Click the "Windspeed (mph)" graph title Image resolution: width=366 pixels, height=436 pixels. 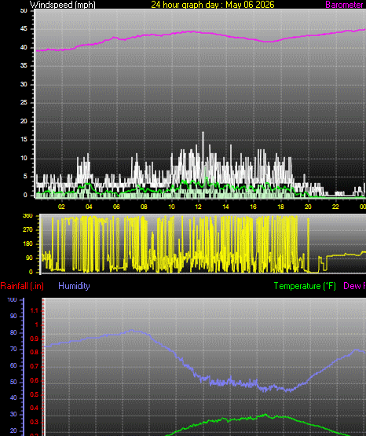click(63, 5)
